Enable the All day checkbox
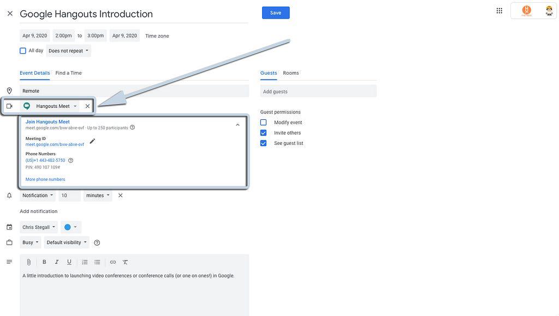 23,51
